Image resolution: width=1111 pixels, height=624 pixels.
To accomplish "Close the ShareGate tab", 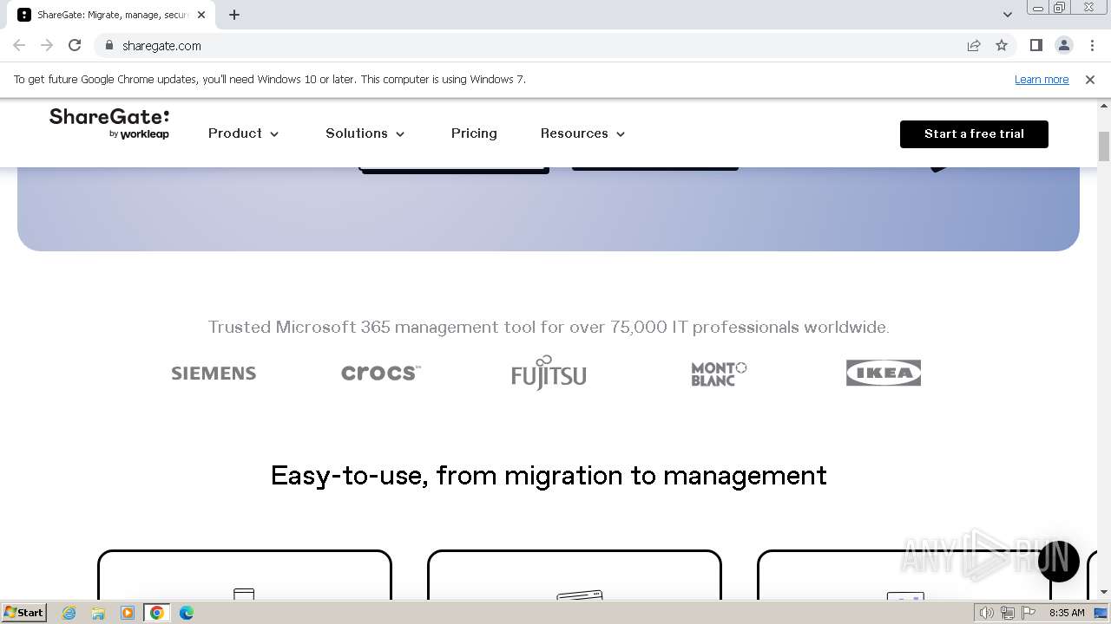I will [201, 15].
